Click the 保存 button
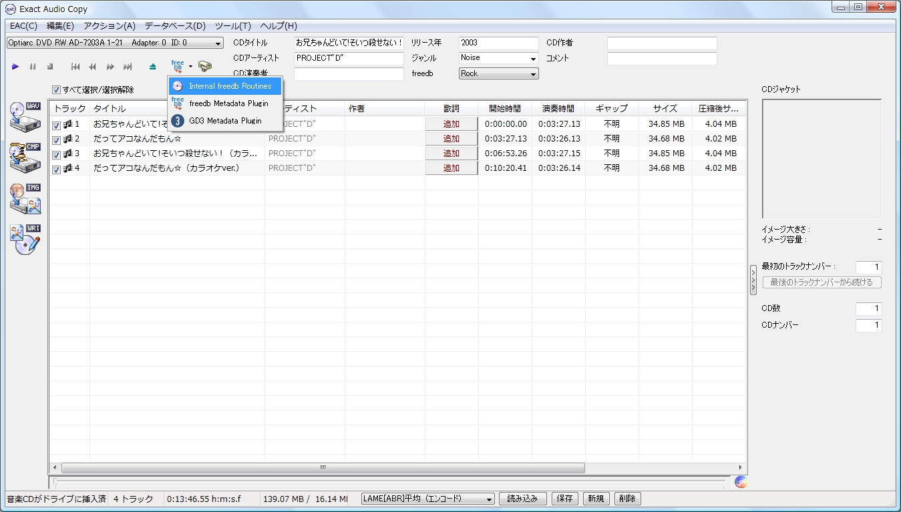The image size is (901, 512). coord(565,499)
